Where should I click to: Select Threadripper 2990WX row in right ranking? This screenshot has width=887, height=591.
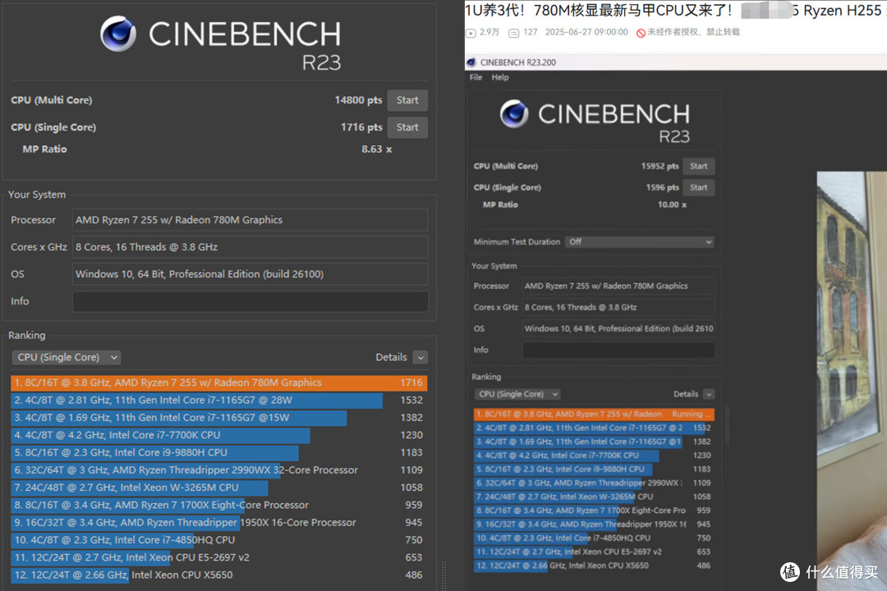(x=594, y=483)
